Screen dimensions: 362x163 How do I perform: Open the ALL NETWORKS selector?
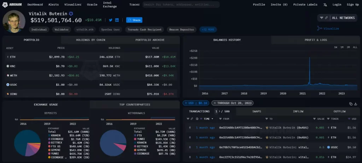[x=337, y=18]
